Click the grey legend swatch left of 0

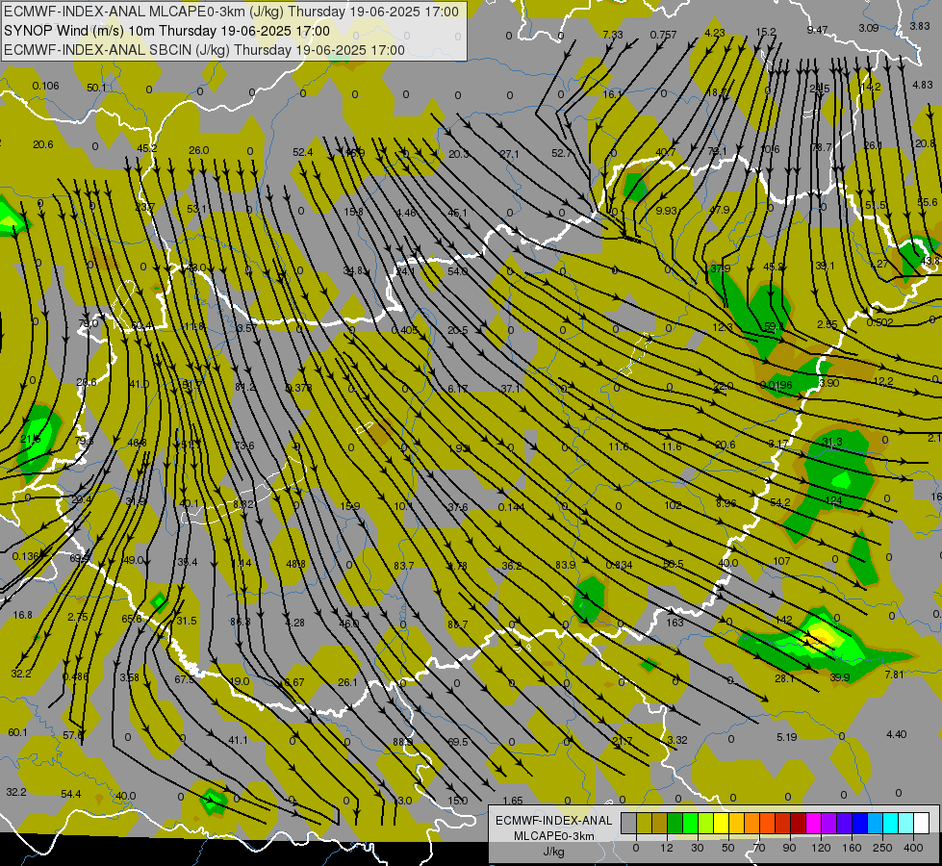coord(628,823)
